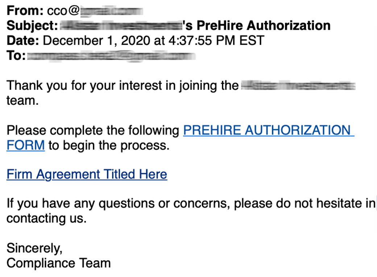
Task: Click the blurred recipient address in To field
Action: pyautogui.click(x=111, y=56)
